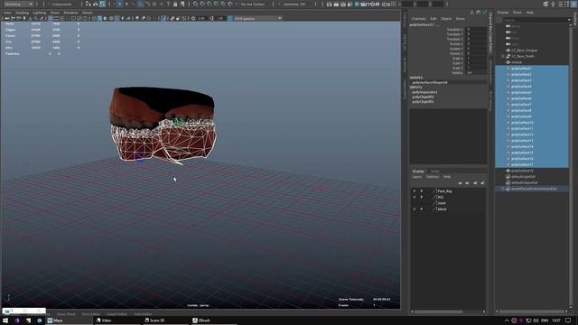Click select by object type icon
This screenshot has height=325, width=578.
[x=95, y=4]
